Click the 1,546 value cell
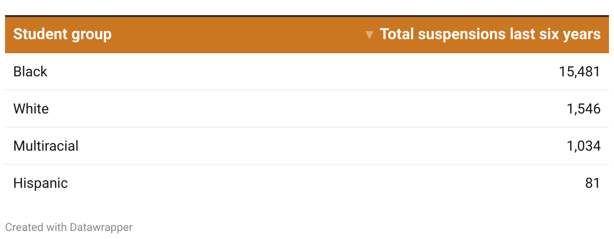 (583, 109)
